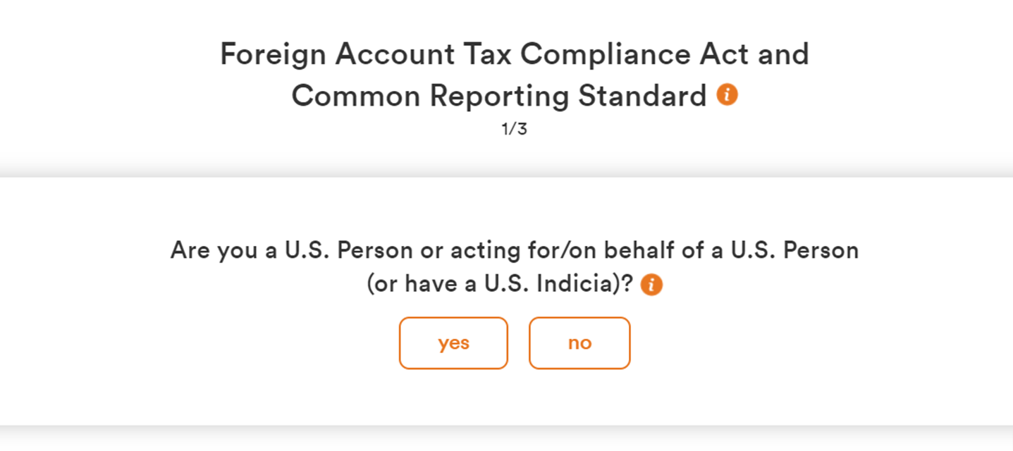Choose no, not a U.S. Person

(579, 343)
